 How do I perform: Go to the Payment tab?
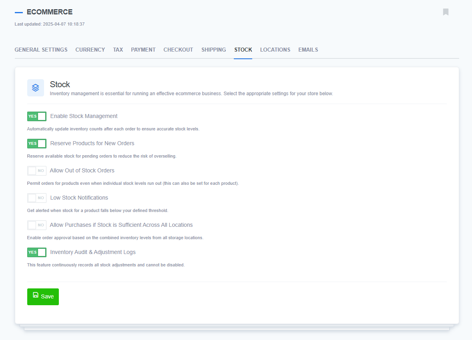143,50
